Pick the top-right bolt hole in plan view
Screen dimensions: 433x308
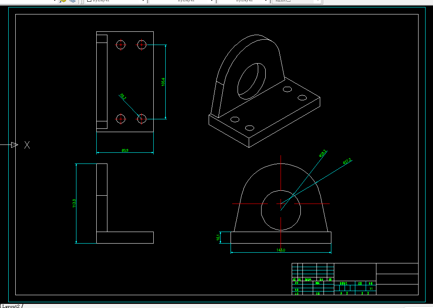click(142, 45)
